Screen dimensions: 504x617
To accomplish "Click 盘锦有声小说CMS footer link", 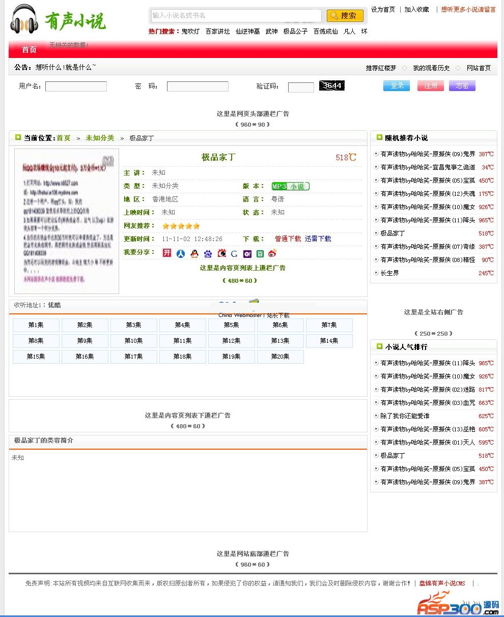I will tap(442, 583).
